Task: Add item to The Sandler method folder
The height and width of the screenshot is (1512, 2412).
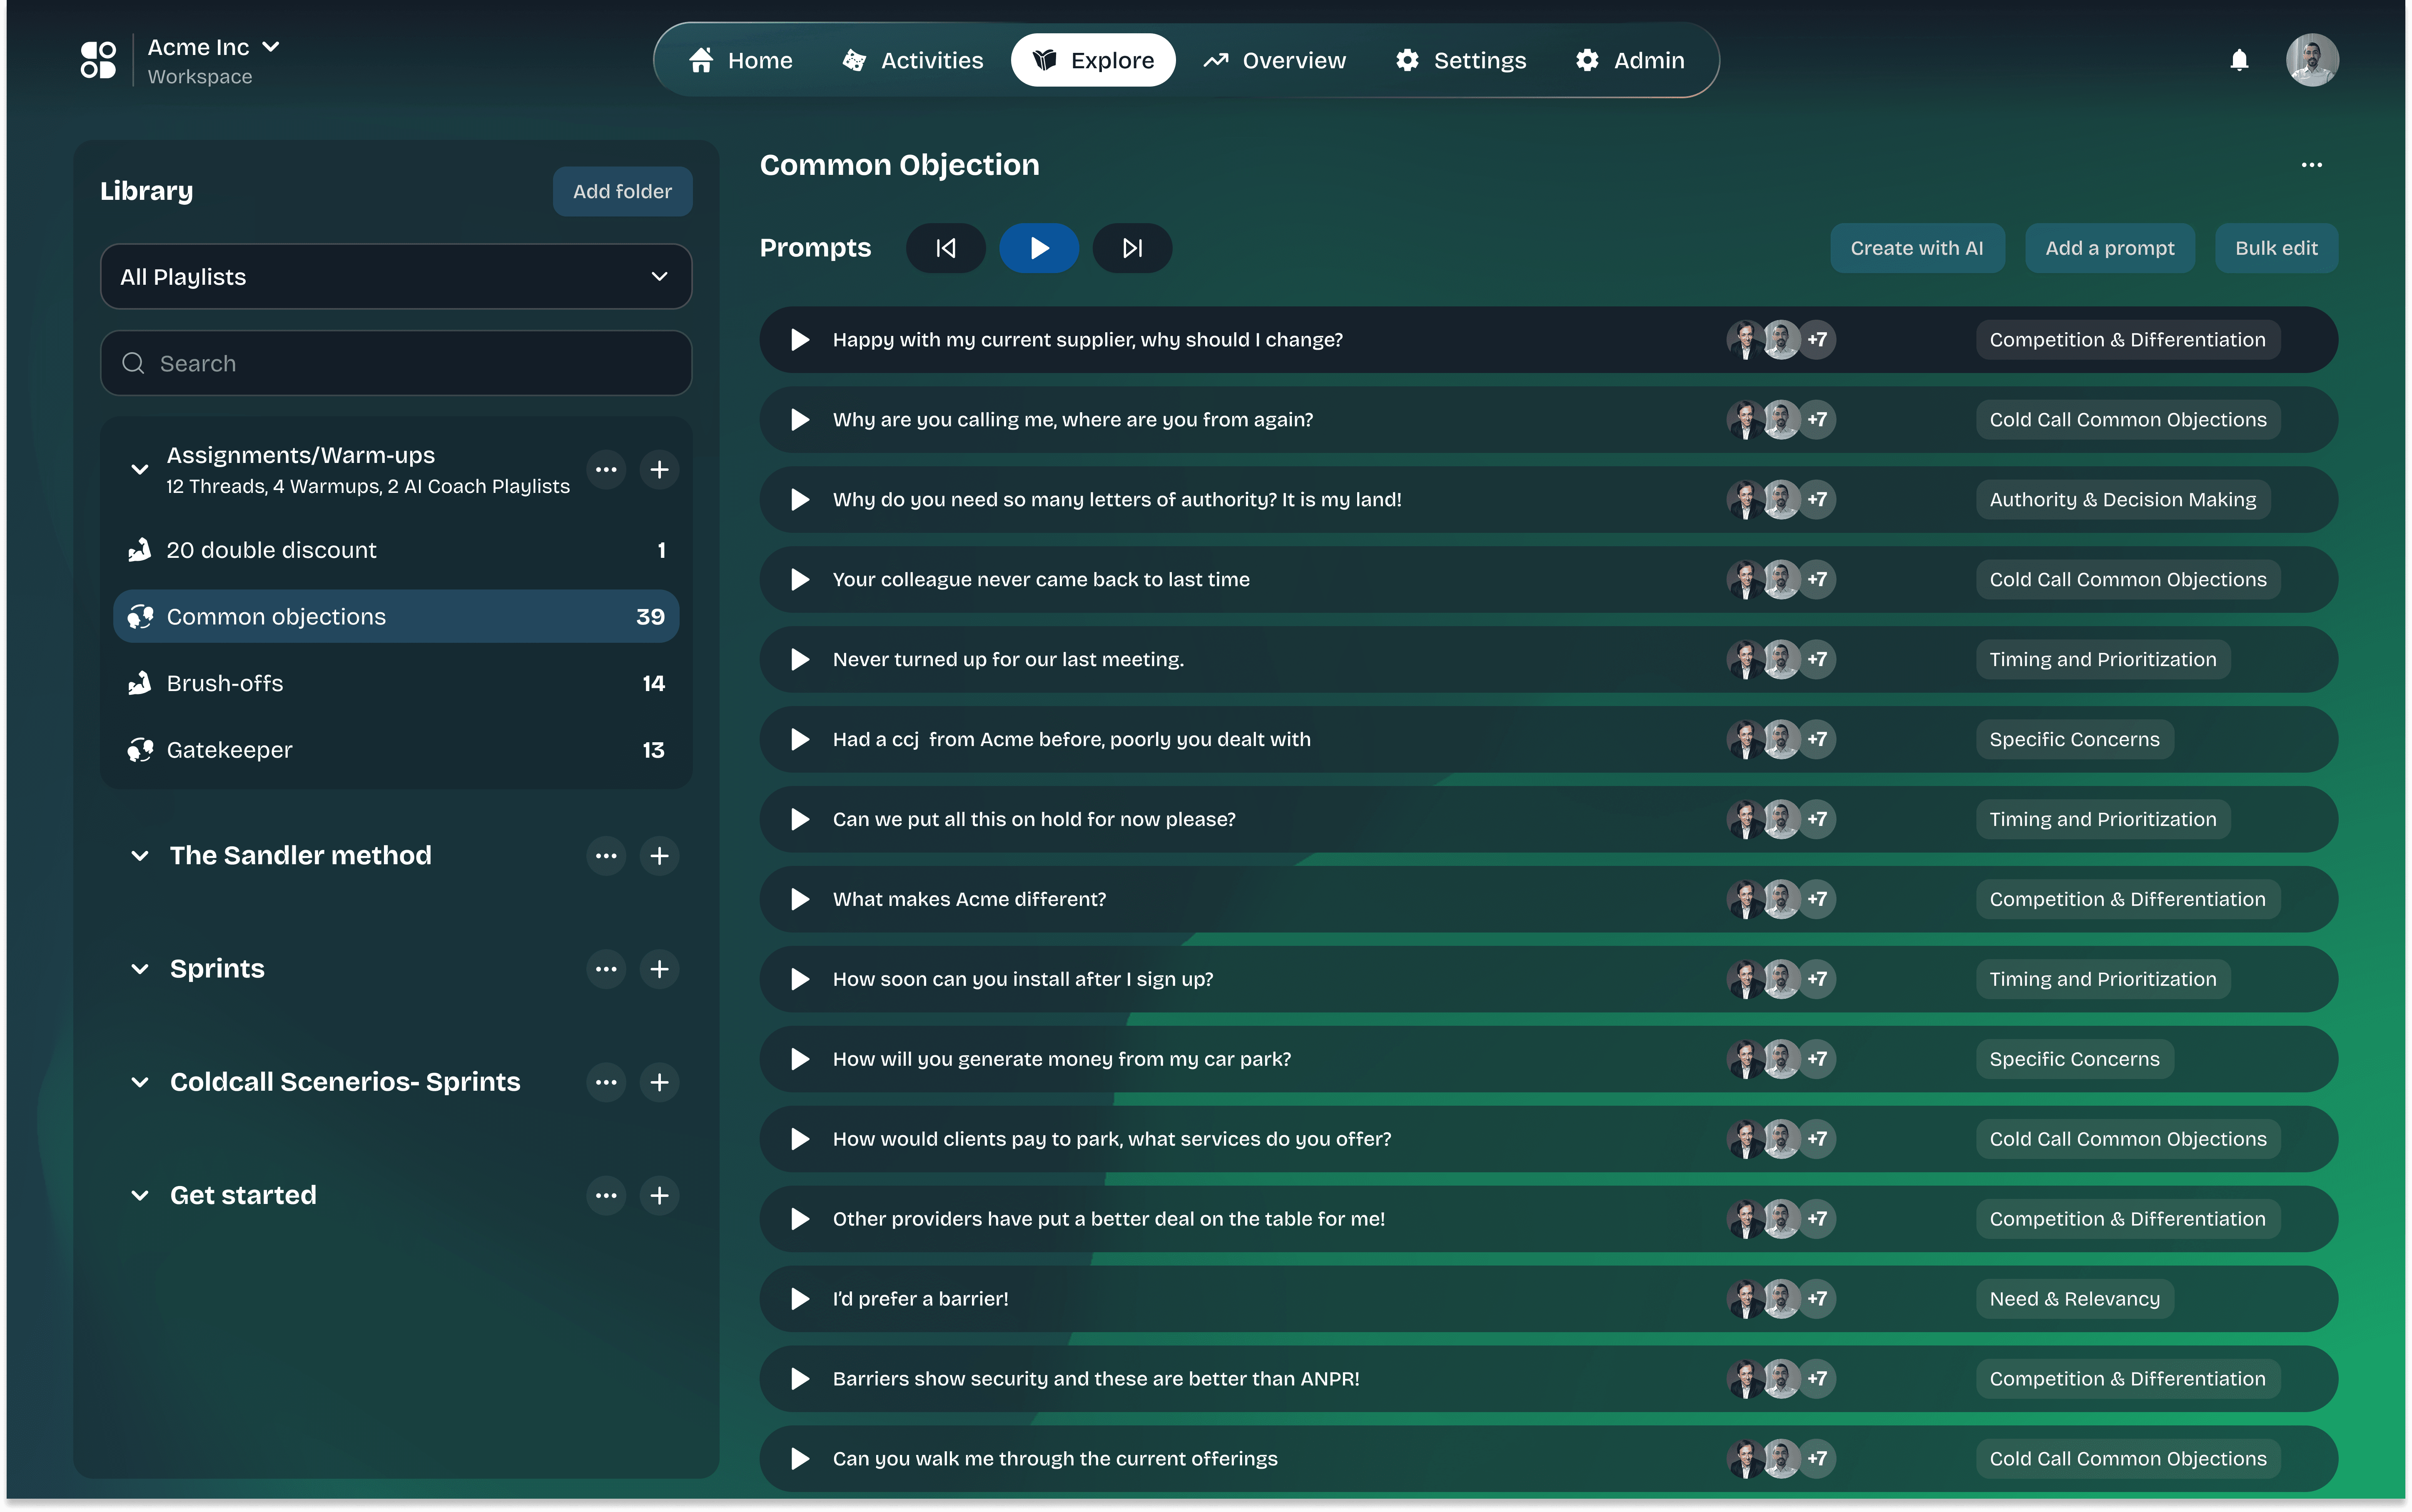Action: (x=659, y=856)
